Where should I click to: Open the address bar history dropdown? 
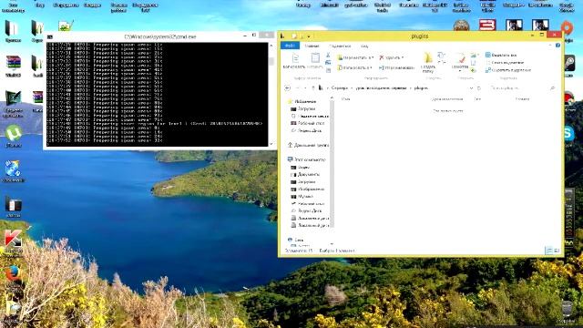472,88
